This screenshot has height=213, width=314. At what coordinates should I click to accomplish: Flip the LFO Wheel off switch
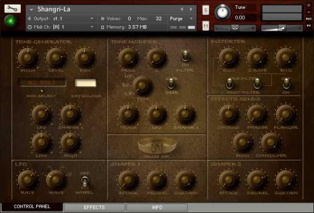(x=85, y=182)
